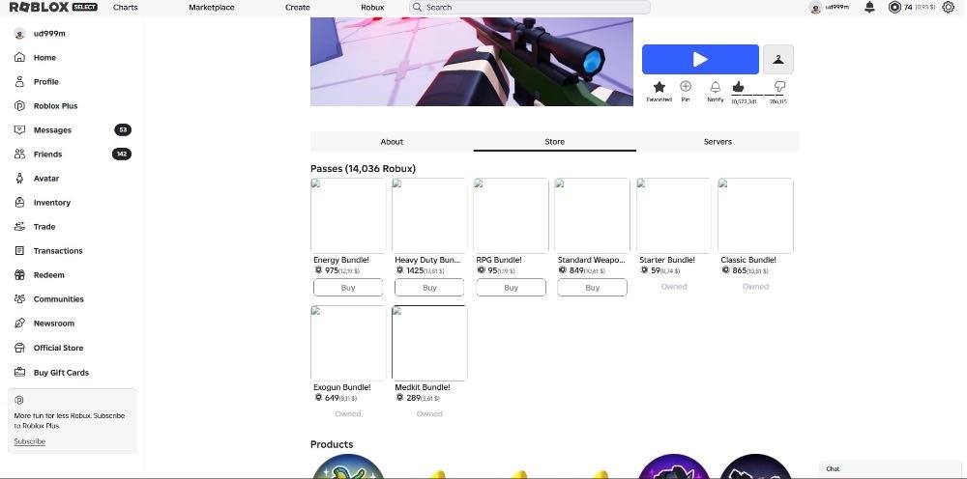The height and width of the screenshot is (479, 967).
Task: Switch to the About tab
Action: (x=392, y=142)
